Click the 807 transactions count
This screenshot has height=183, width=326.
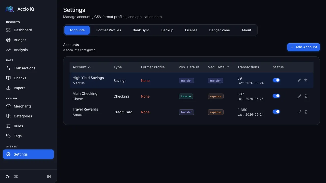click(x=241, y=94)
